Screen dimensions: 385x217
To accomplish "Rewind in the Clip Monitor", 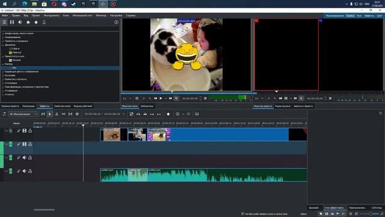I will [x=156, y=98].
